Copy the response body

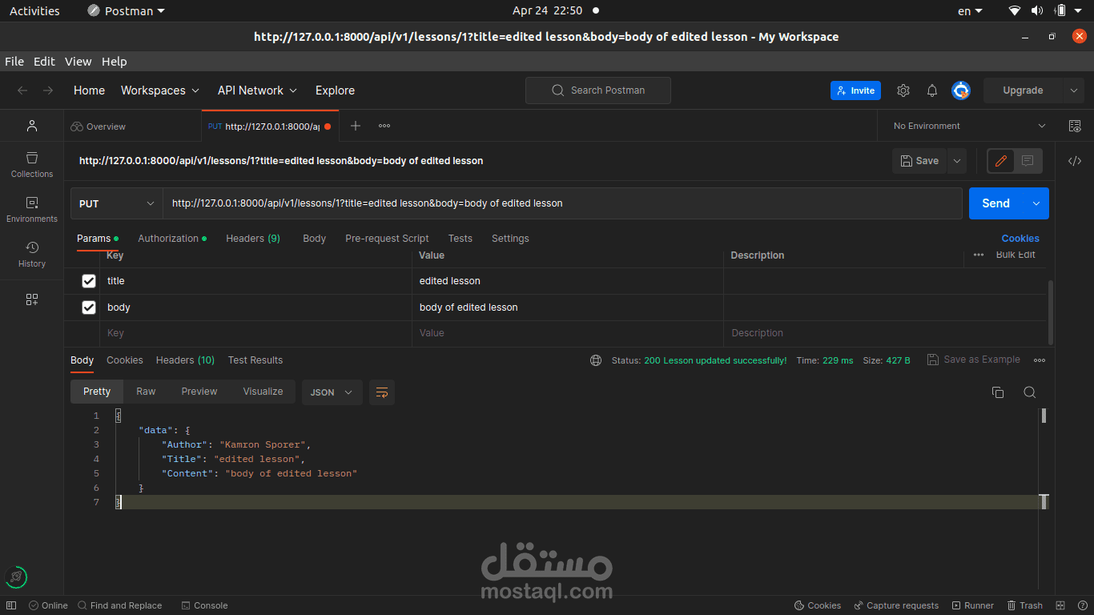click(x=998, y=392)
